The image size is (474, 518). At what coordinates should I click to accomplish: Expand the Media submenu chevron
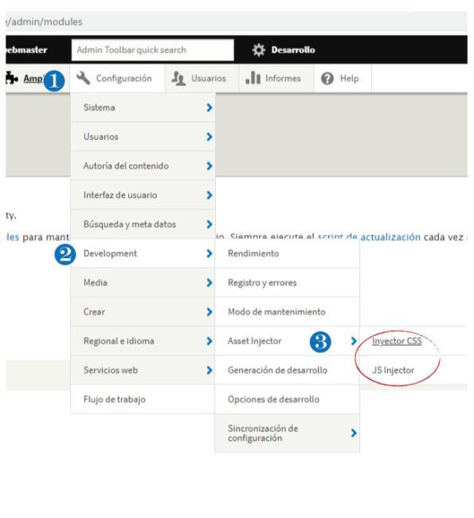click(x=209, y=283)
